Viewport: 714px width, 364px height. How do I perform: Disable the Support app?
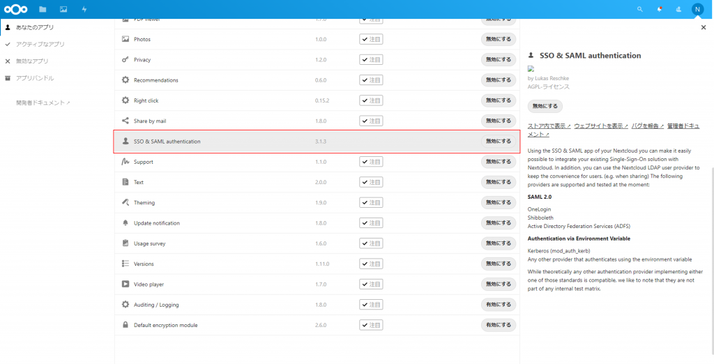pyautogui.click(x=499, y=162)
